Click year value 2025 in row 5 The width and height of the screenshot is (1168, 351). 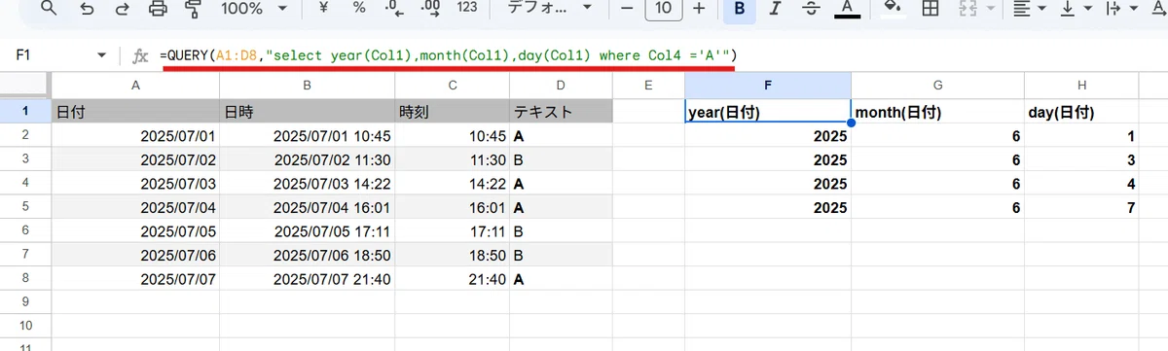tap(768, 207)
